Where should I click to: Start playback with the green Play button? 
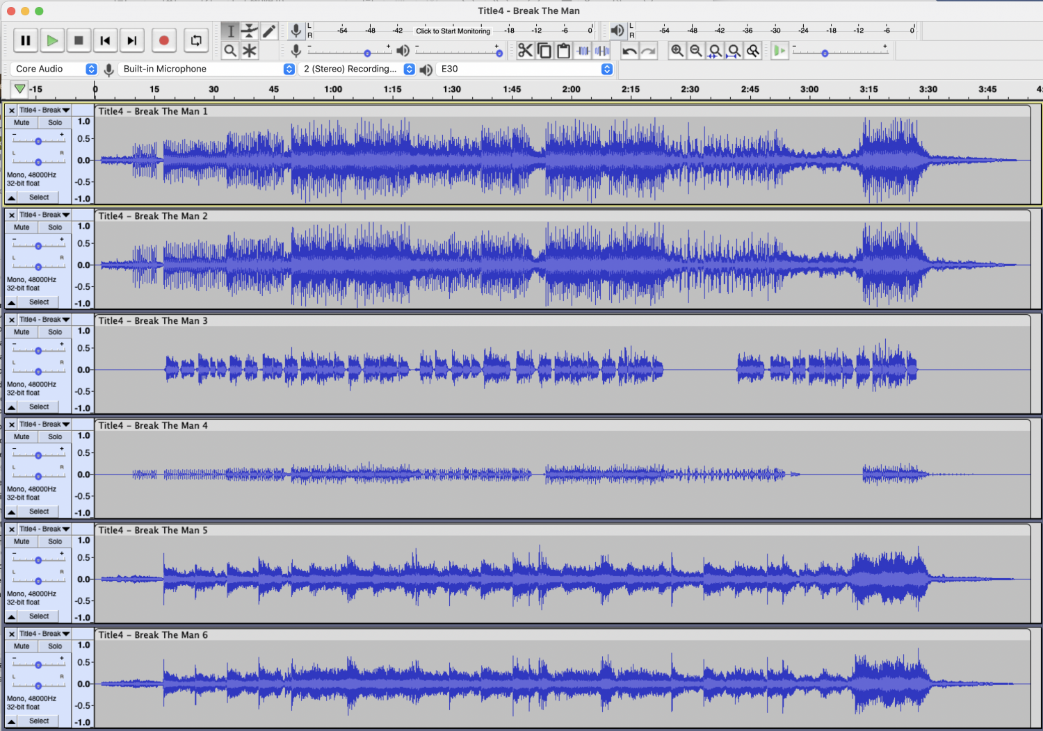click(x=52, y=40)
